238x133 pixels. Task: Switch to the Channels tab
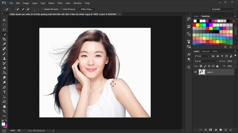click(206, 51)
